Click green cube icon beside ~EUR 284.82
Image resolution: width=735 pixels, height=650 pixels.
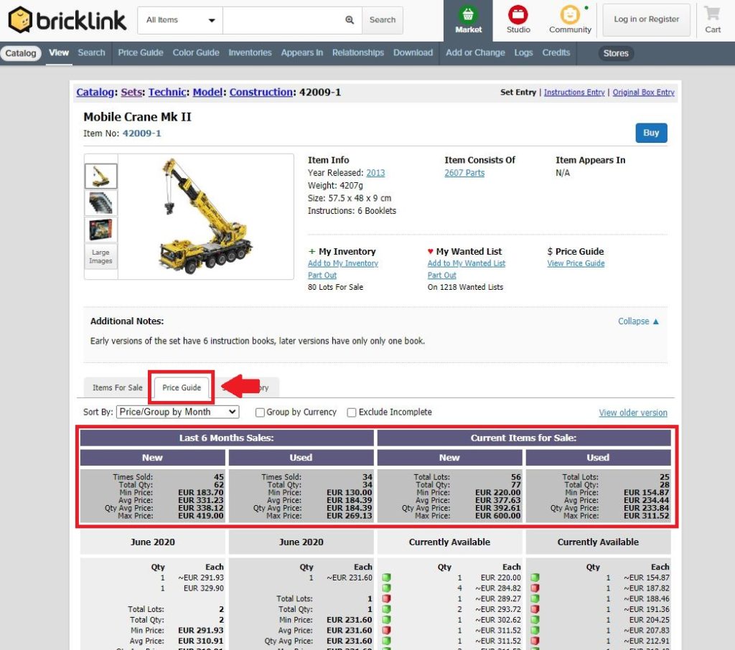point(386,588)
